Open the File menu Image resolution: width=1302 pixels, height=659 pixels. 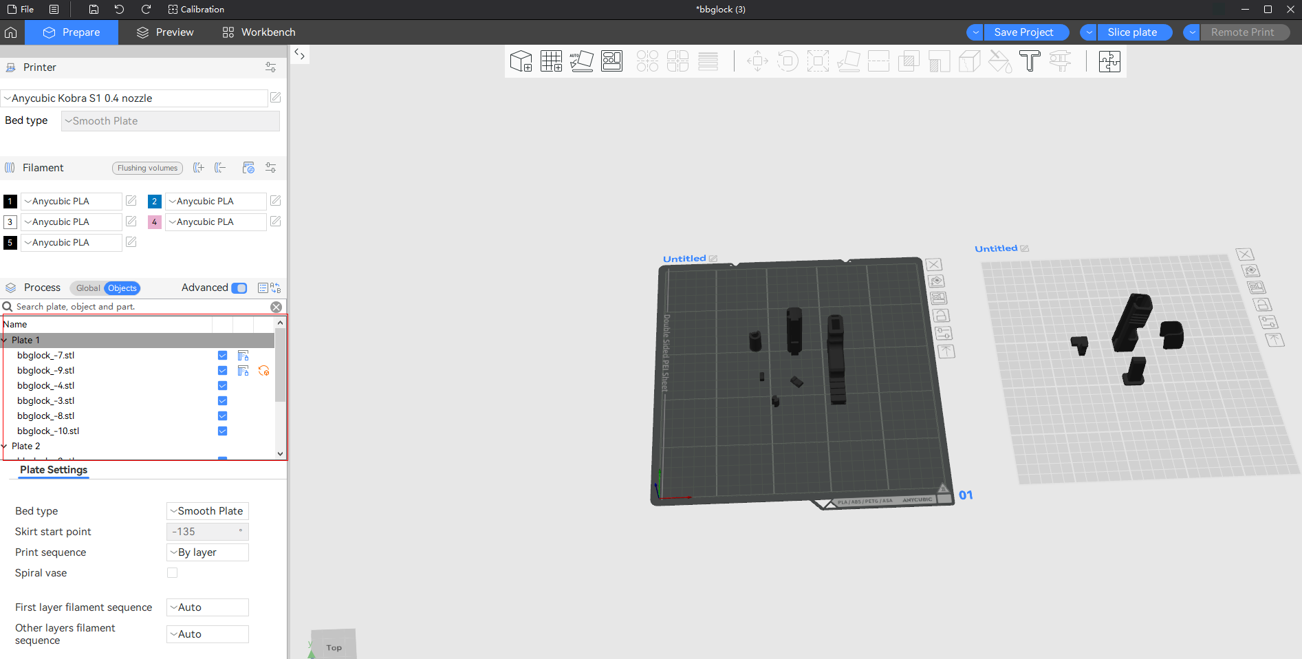(20, 9)
